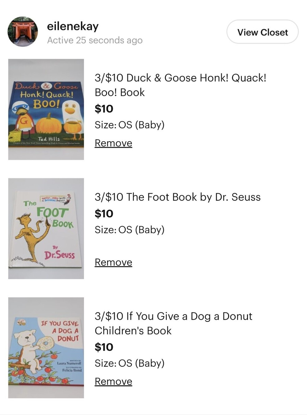Click the View Closet button

(263, 32)
